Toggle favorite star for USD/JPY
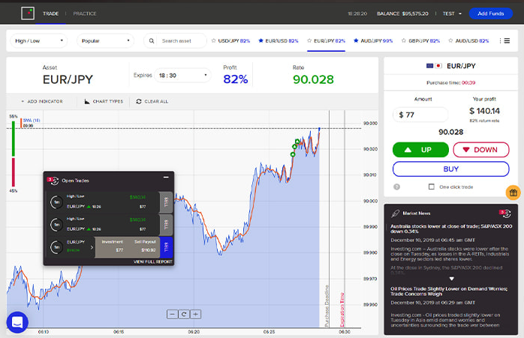This screenshot has height=338, width=524. [x=213, y=41]
